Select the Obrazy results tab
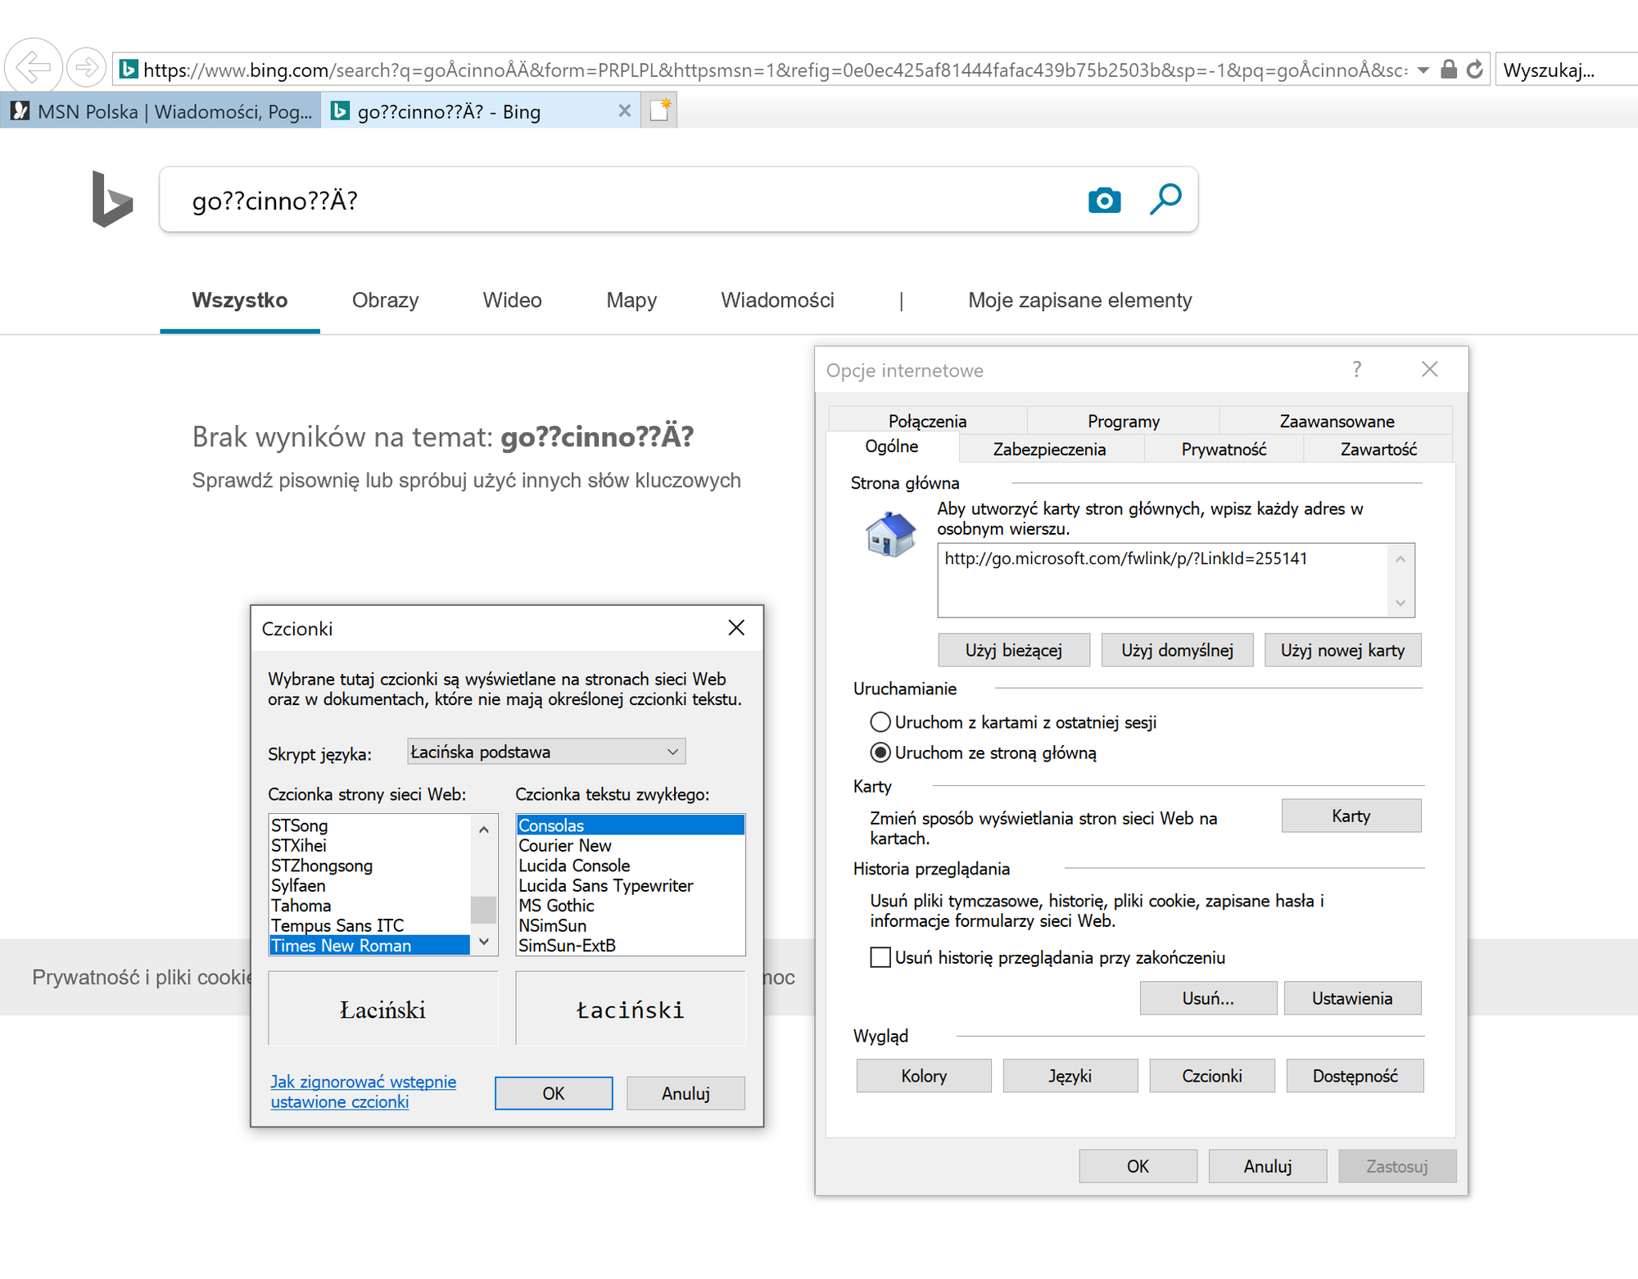Screen dimensions: 1638x1279 click(x=385, y=301)
